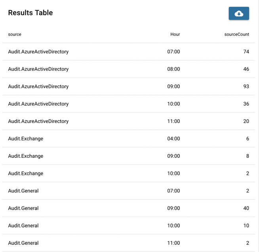Select the Audit.Exchange row at 09:00
The height and width of the screenshot is (252, 259).
128,156
